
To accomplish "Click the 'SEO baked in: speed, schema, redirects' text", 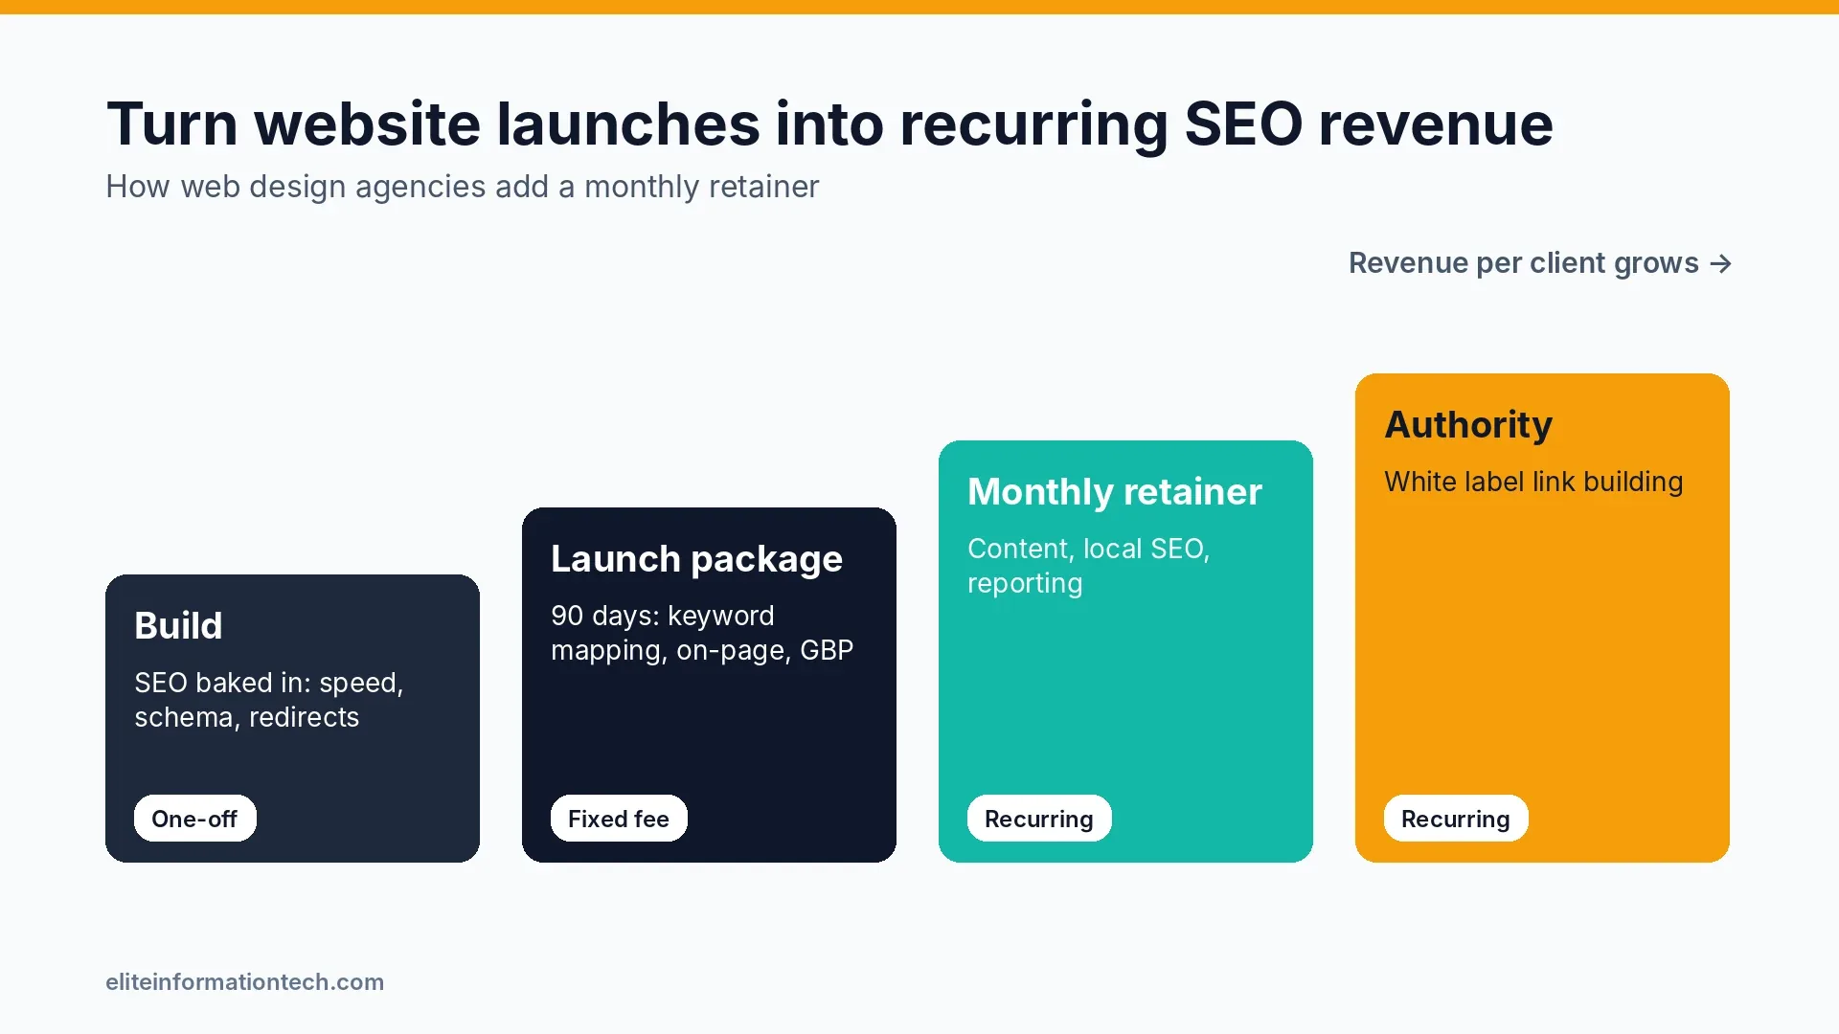I will pyautogui.click(x=269, y=700).
